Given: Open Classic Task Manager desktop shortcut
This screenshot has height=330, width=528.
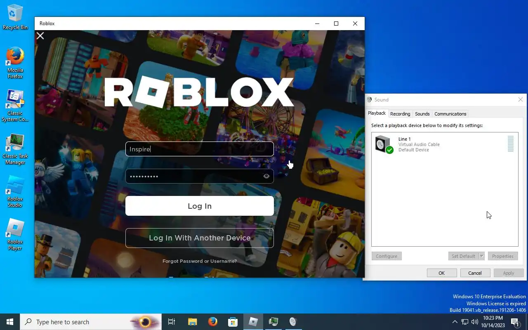Looking at the screenshot, I should click(x=15, y=148).
